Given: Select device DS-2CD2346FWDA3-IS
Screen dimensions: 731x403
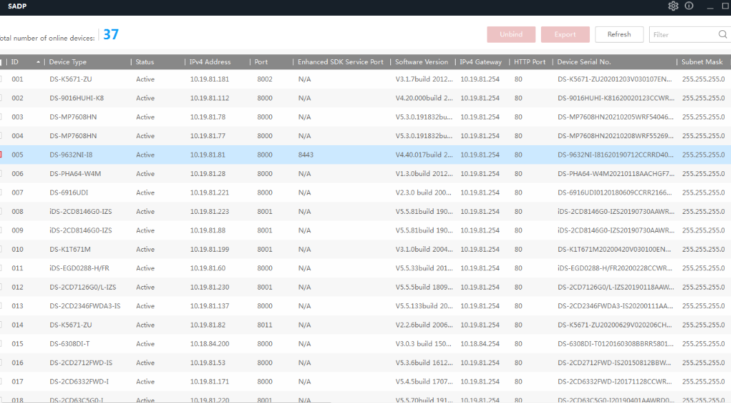Looking at the screenshot, I should (85, 306).
